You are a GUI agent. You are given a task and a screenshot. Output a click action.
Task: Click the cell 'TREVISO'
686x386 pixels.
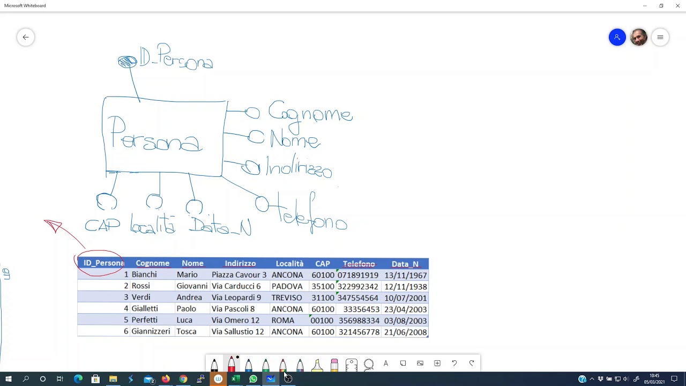pos(287,298)
